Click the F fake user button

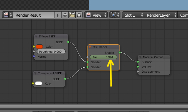pos(58,15)
